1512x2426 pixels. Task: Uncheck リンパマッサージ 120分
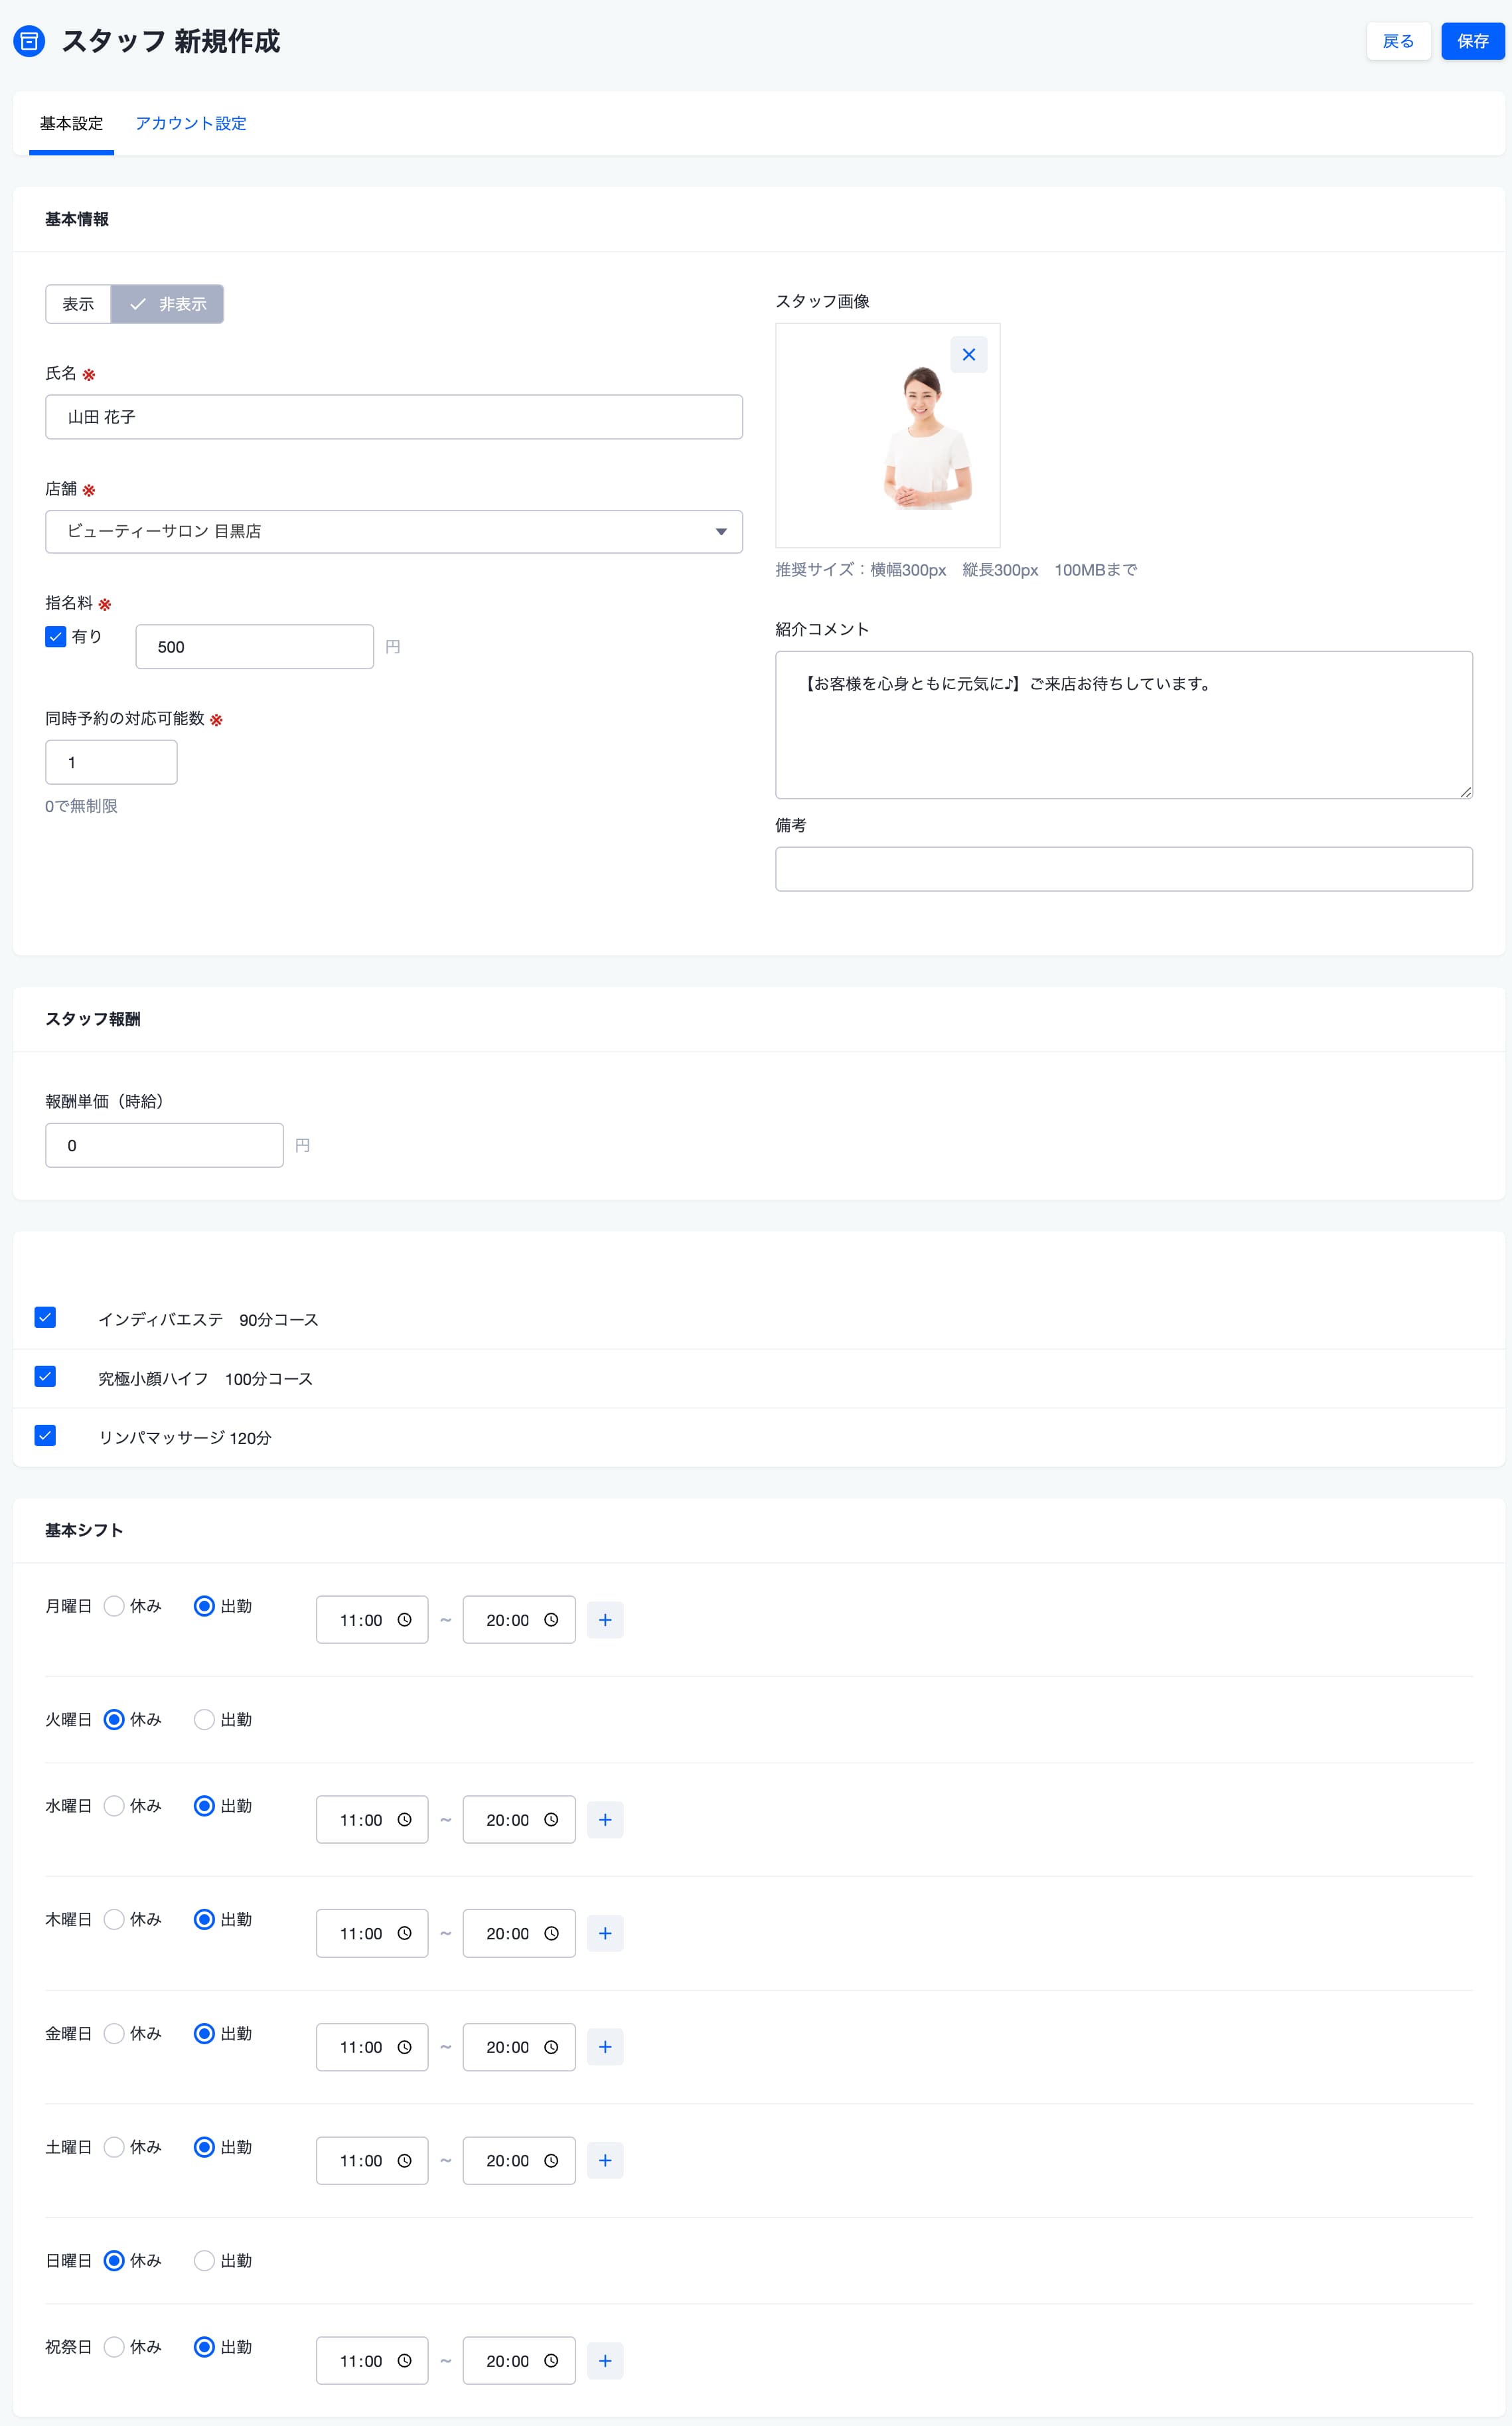[x=45, y=1435]
